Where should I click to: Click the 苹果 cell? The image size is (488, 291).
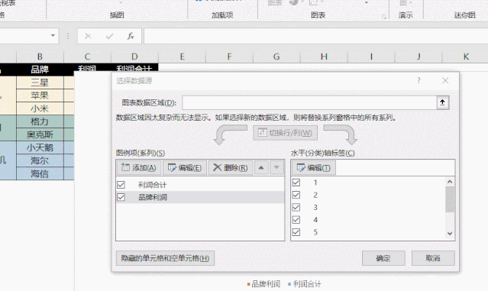[40, 95]
